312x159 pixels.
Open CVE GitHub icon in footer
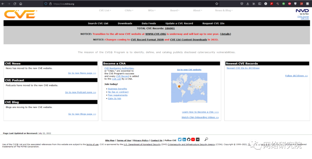click(189, 140)
